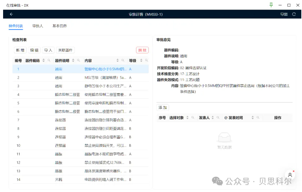Search within the 器件编码 column
Image resolution: width=302 pixels, height=192 pixels.
(x=49, y=60)
